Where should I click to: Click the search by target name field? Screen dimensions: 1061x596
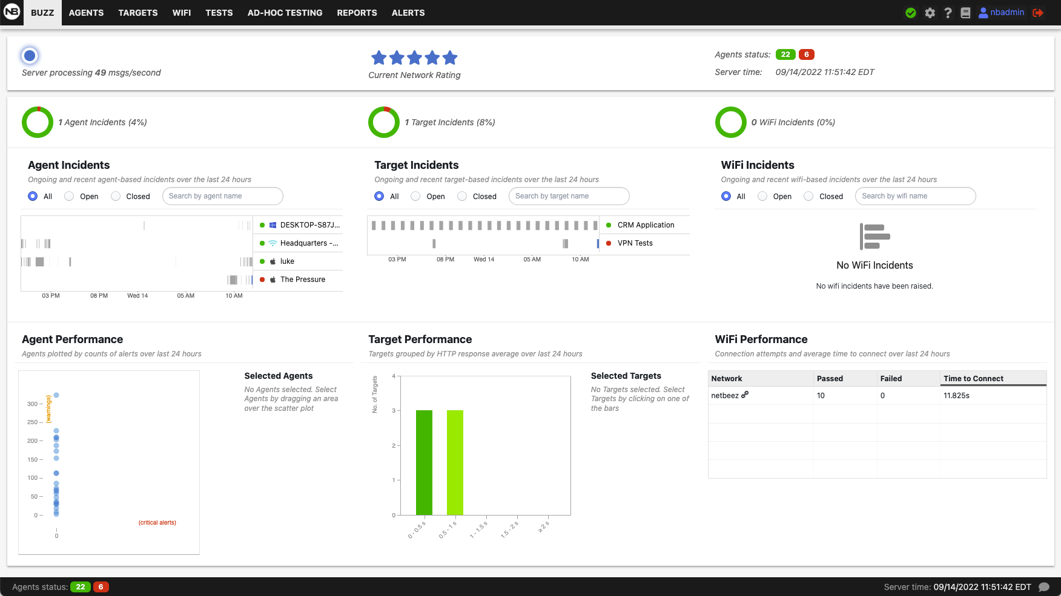click(568, 195)
